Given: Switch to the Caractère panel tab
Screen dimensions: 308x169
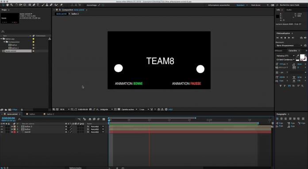Looking at the screenshot, I should pyautogui.click(x=293, y=50).
